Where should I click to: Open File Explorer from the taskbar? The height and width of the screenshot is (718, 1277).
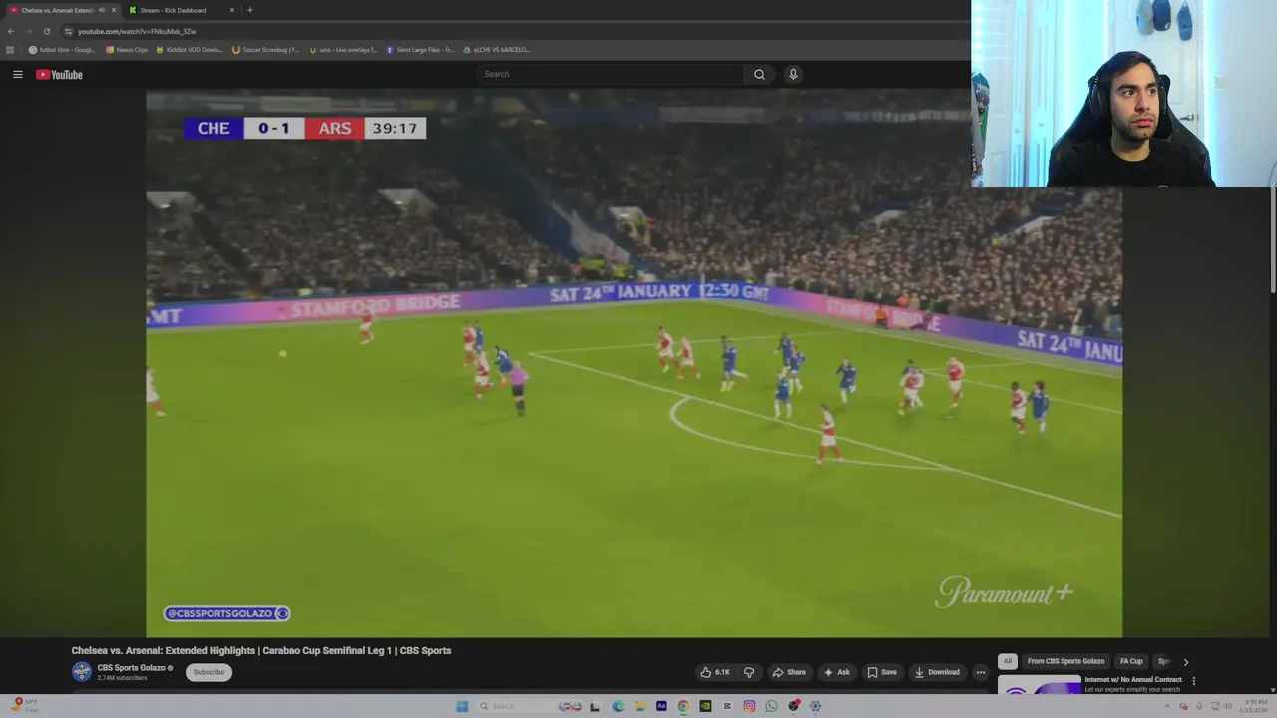[x=639, y=706]
